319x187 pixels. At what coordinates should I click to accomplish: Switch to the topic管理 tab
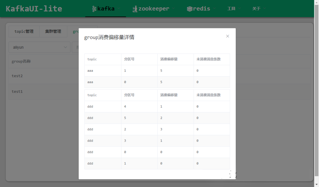coord(24,31)
